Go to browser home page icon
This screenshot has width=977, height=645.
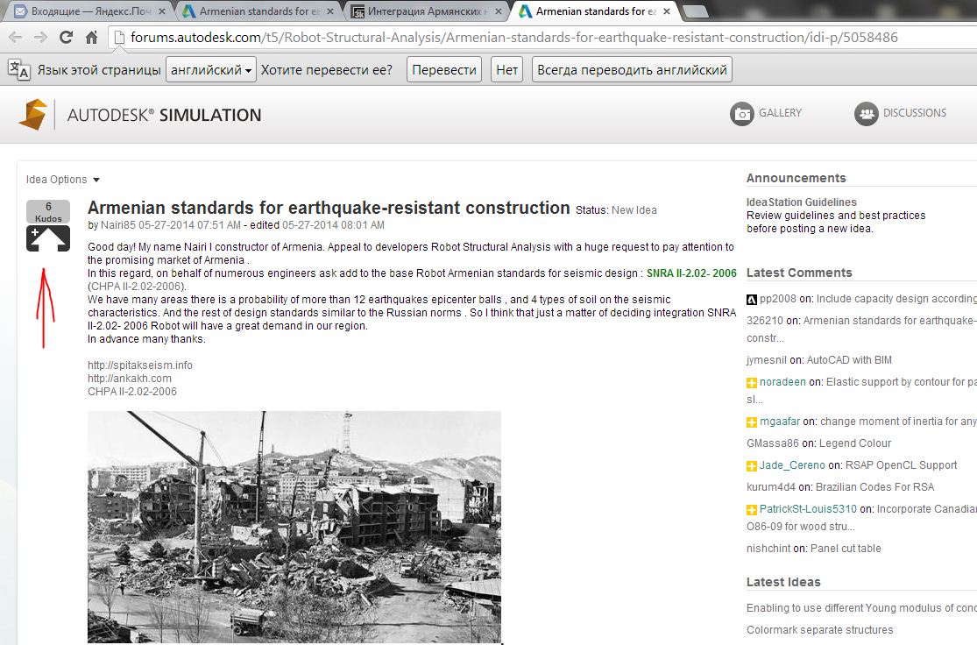[91, 38]
